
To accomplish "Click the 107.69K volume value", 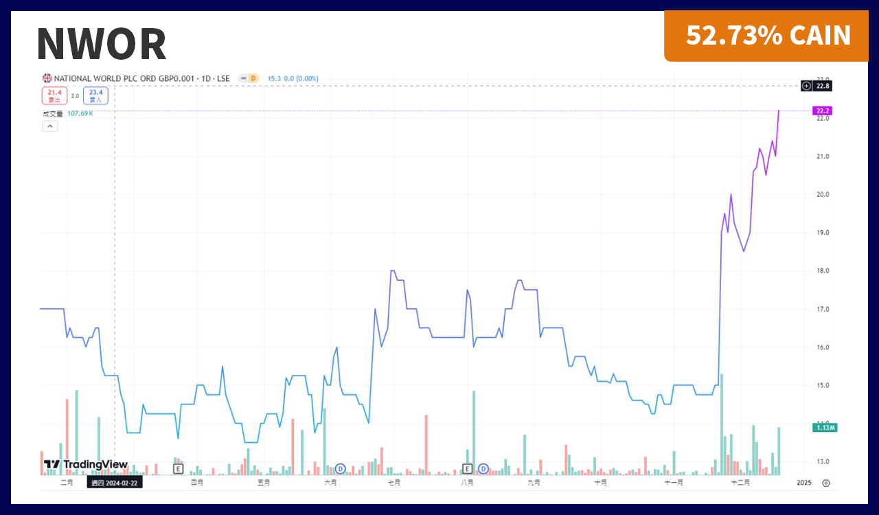I will 80,114.
